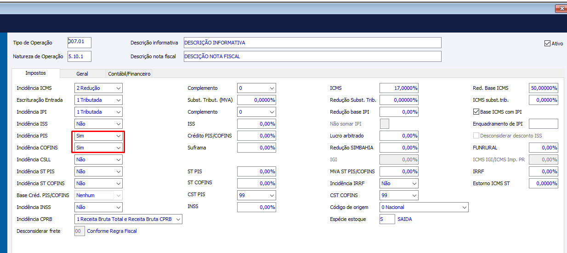Uncheck Base ICMS com IPI
Image resolution: width=567 pixels, height=253 pixels.
(x=476, y=111)
